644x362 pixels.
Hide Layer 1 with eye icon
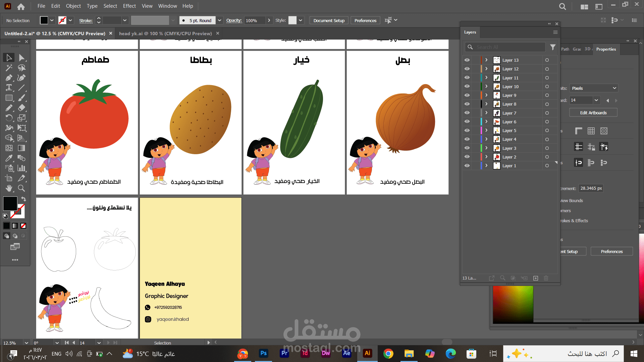(467, 166)
